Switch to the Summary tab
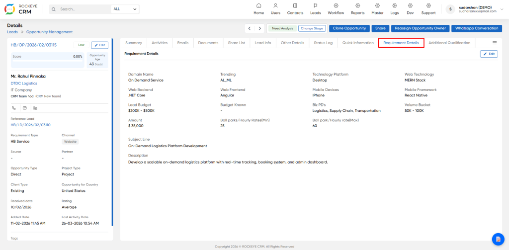This screenshot has width=509, height=250. coord(133,43)
